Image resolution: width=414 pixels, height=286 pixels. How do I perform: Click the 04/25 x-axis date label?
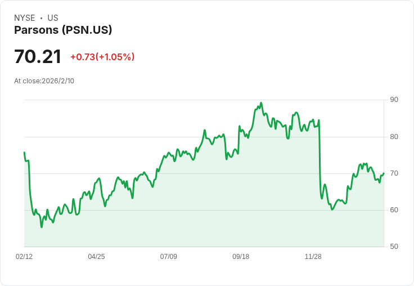pyautogui.click(x=96, y=256)
